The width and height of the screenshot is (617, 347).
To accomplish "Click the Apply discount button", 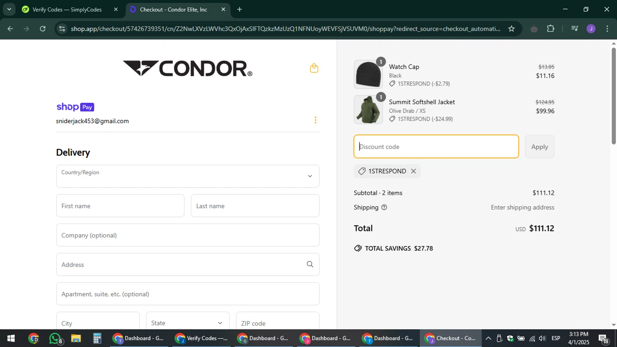I will pyautogui.click(x=539, y=147).
